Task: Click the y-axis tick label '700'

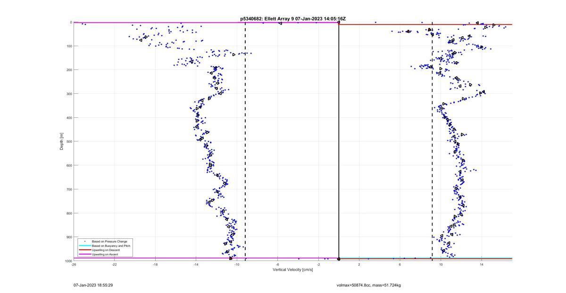Action: [x=68, y=189]
